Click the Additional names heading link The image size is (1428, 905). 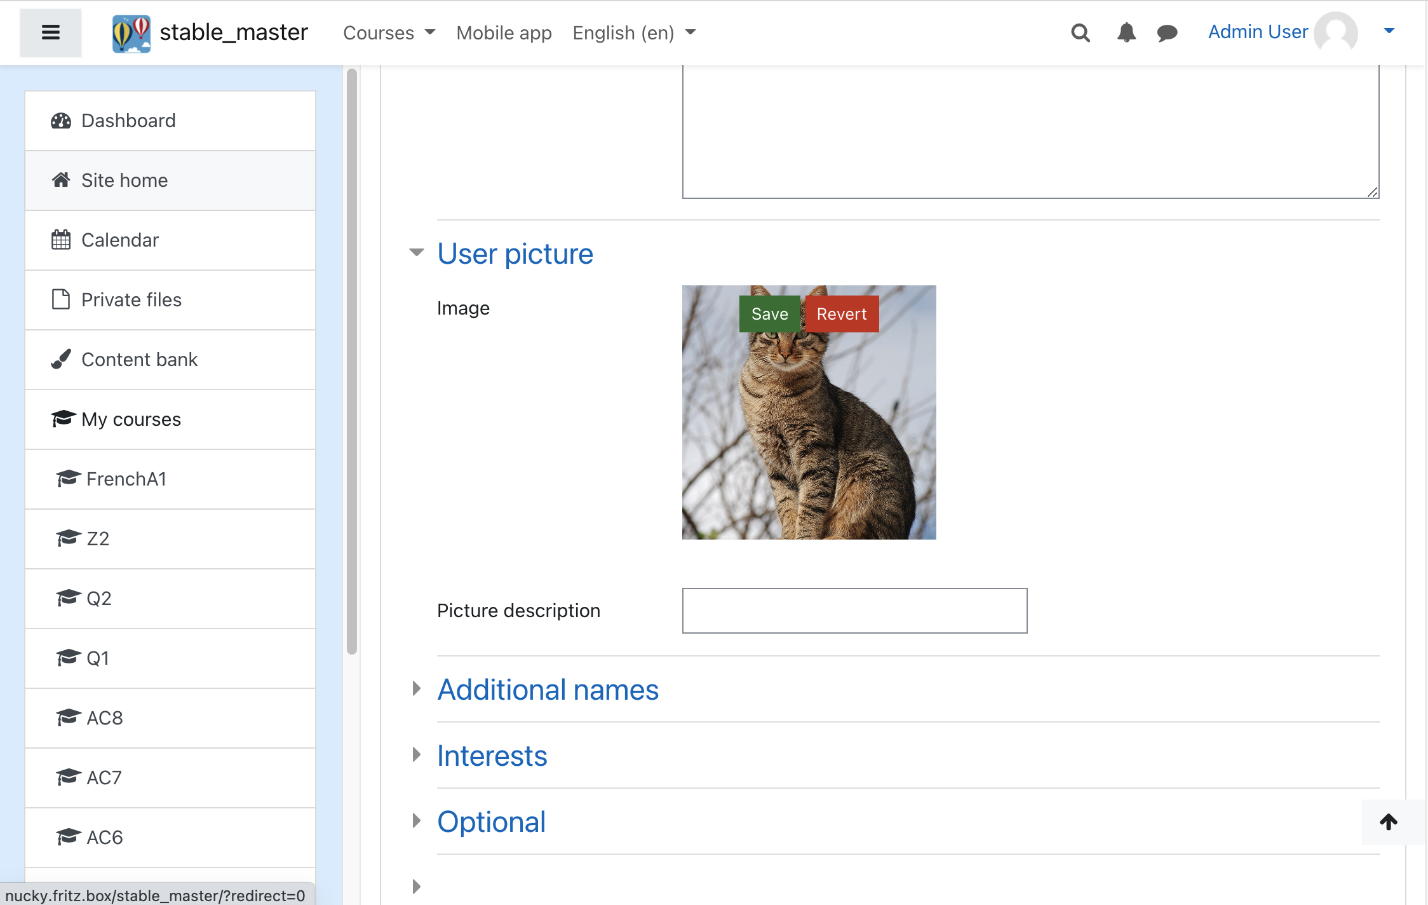click(548, 690)
